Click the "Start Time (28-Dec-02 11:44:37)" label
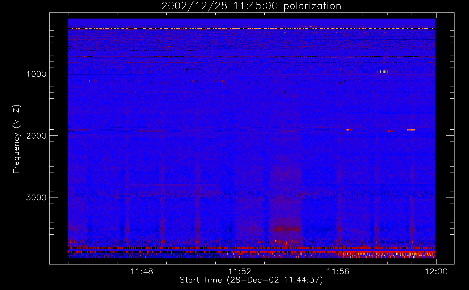 click(251, 280)
